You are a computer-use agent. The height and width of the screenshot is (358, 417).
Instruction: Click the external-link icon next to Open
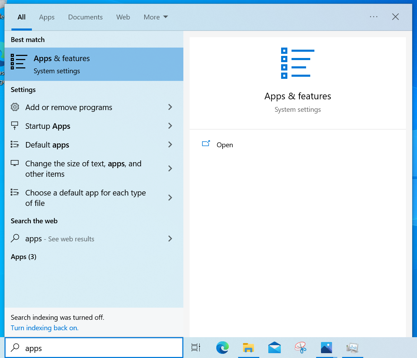[206, 143]
